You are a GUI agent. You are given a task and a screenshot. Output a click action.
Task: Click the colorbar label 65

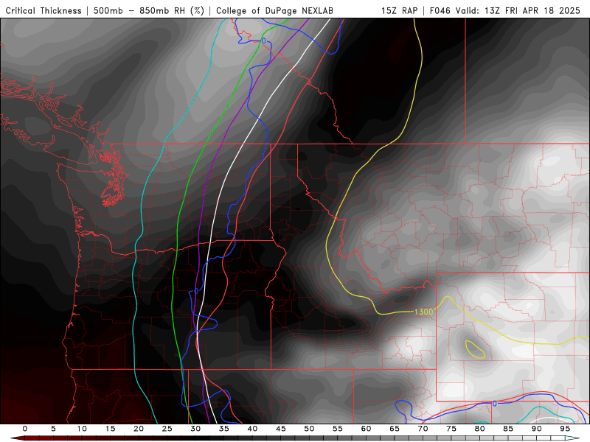(x=395, y=429)
